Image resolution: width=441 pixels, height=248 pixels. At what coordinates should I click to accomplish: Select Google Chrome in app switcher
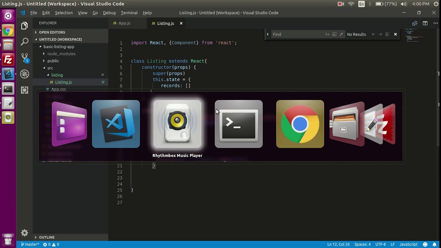(300, 124)
